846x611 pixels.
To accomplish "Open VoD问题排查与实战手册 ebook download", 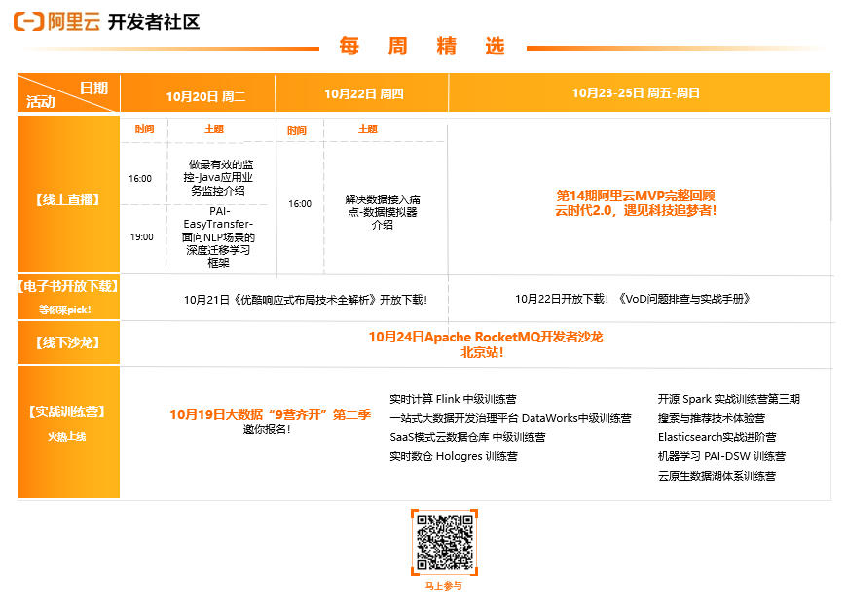I will pyautogui.click(x=633, y=299).
